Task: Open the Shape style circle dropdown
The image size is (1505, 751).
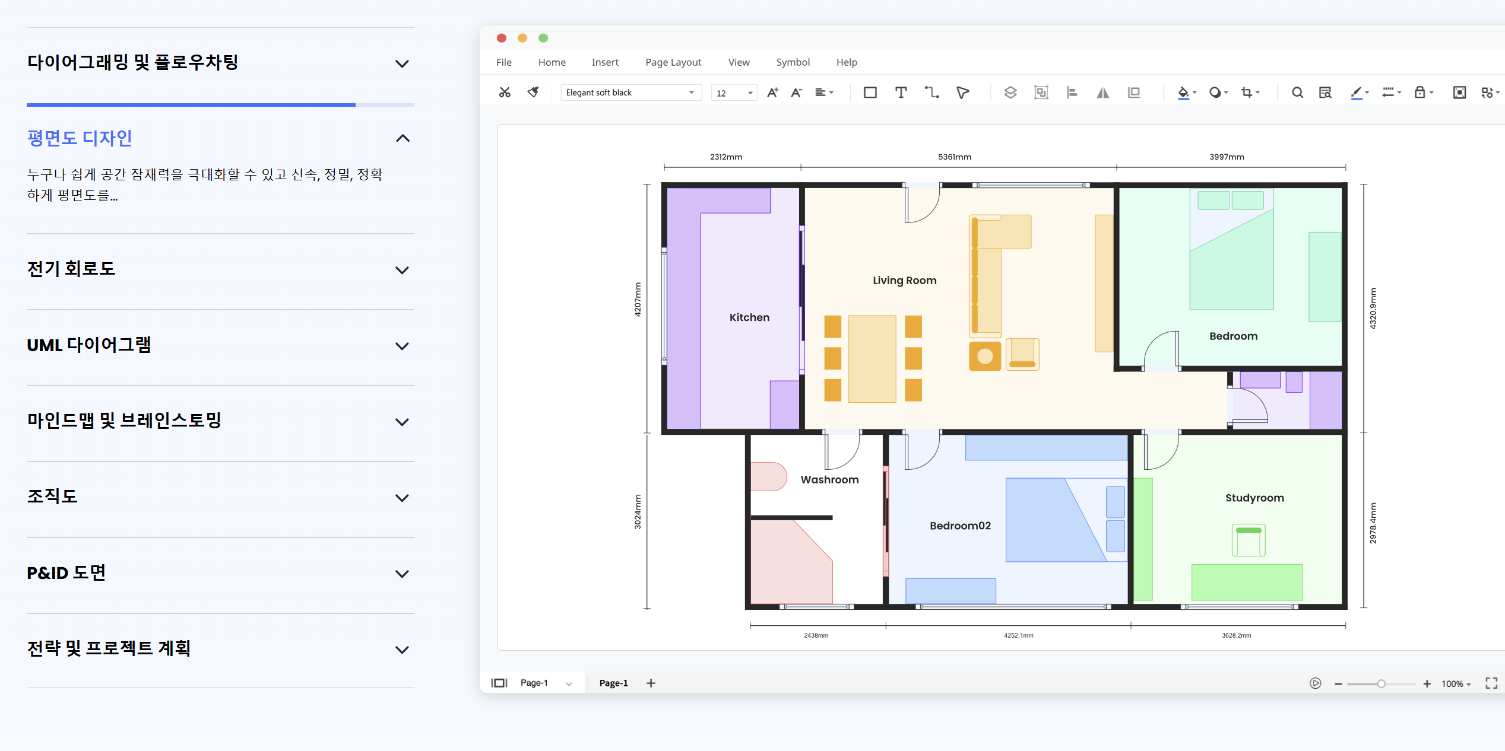Action: pos(1218,93)
